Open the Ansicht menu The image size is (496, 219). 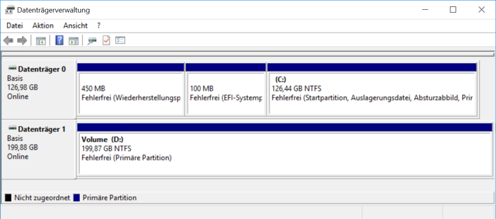[75, 25]
